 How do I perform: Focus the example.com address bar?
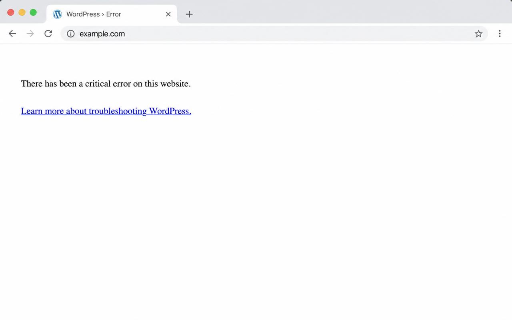274,34
